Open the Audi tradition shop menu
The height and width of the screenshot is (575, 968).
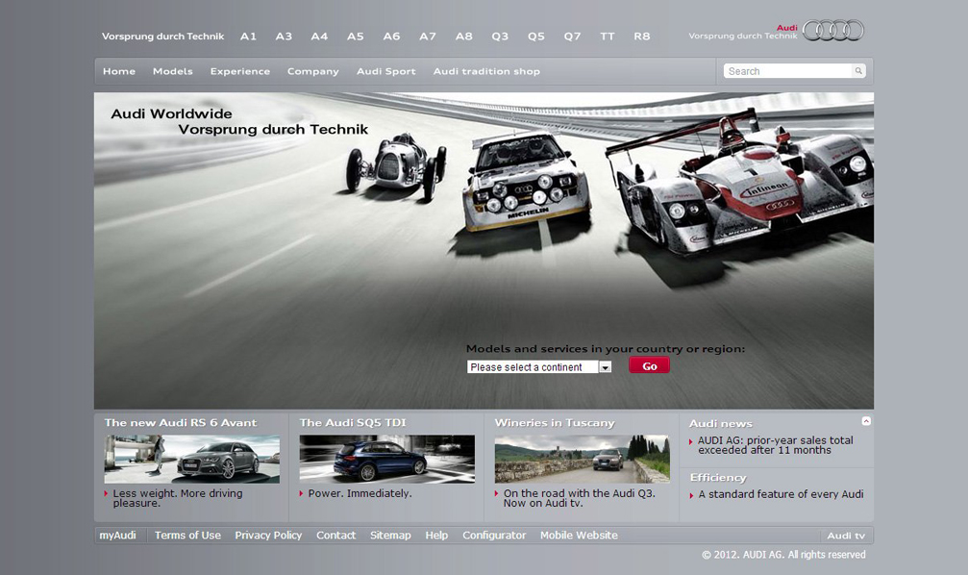(x=486, y=71)
